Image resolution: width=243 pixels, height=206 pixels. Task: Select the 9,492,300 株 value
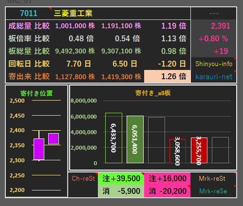click(x=75, y=51)
